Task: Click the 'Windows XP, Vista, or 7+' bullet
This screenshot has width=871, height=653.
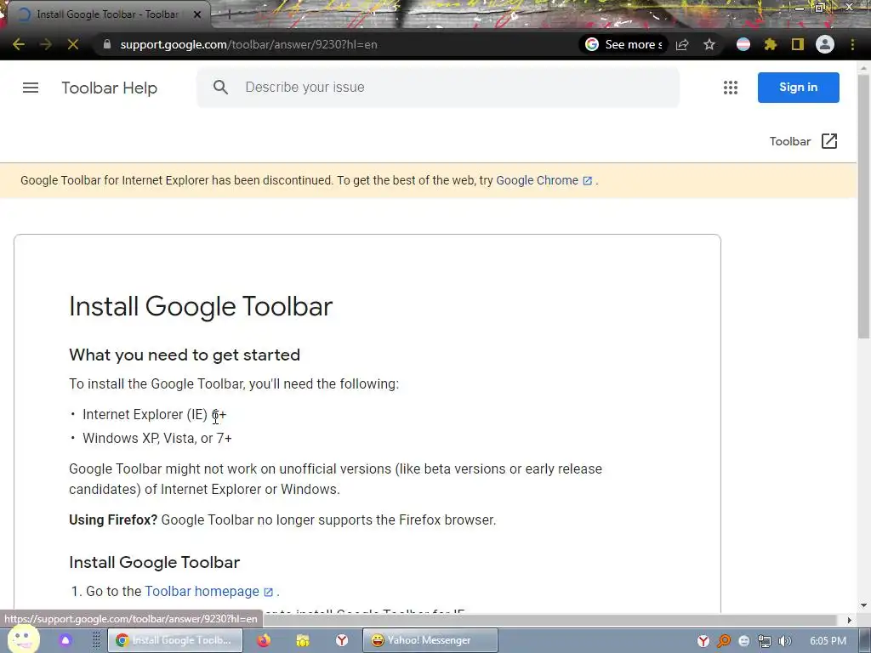Action: pos(157,439)
